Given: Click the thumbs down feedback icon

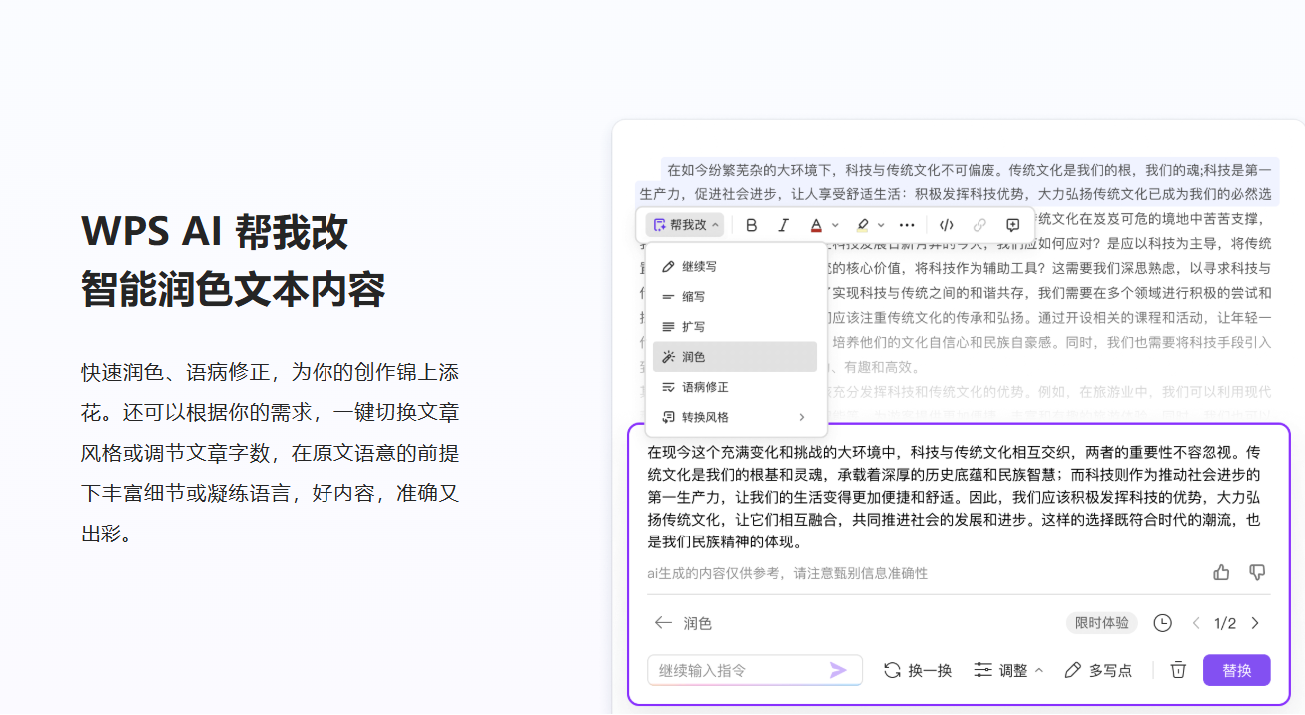Looking at the screenshot, I should pos(1257,572).
